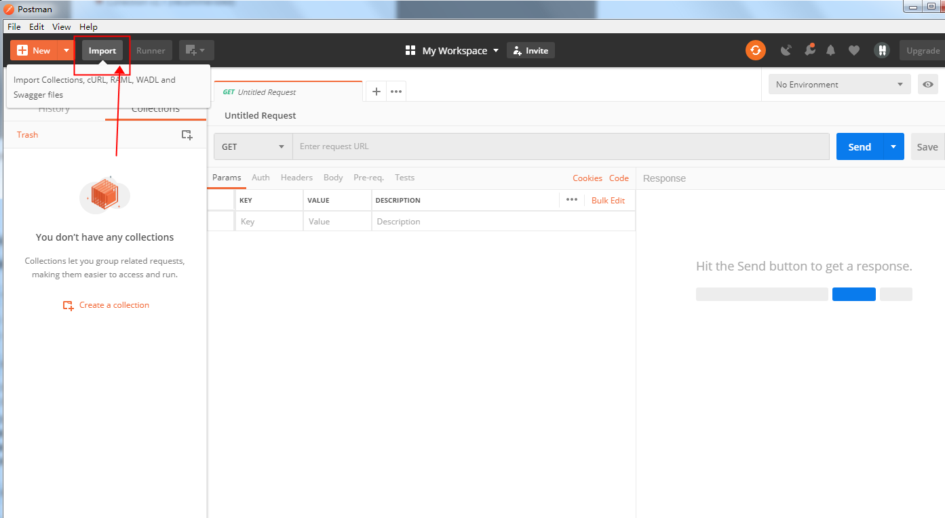Click the Postman logo in the title bar
Image resolution: width=945 pixels, height=518 pixels.
pos(9,9)
